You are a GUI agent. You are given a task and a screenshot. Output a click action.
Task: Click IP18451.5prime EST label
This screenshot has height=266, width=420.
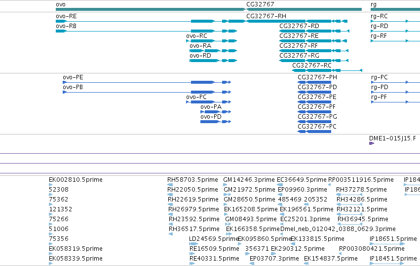(393, 259)
